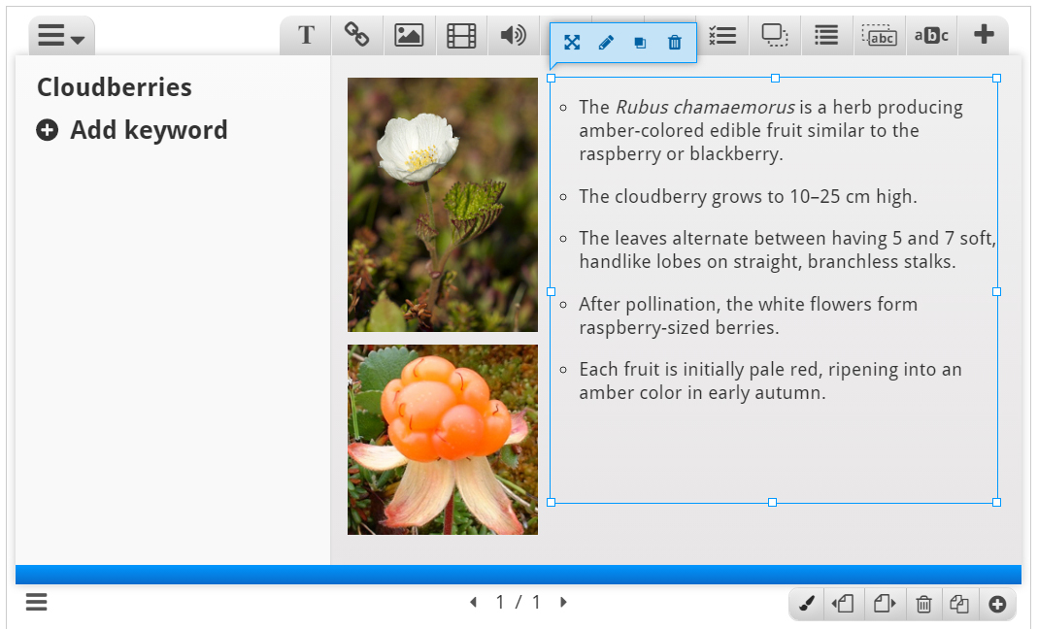Grab the top-left resize handle

pyautogui.click(x=551, y=78)
